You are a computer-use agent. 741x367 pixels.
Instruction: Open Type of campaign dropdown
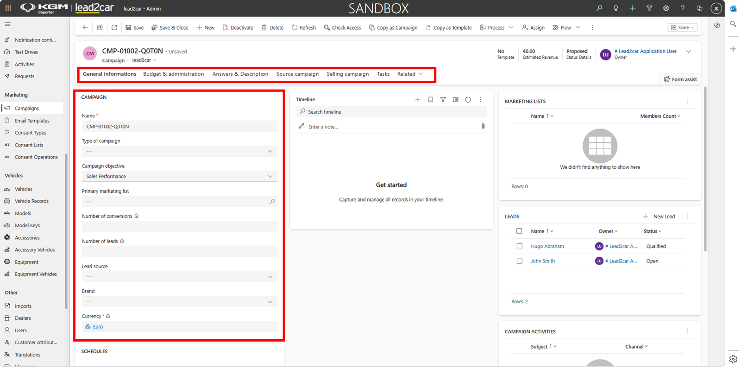pos(180,151)
